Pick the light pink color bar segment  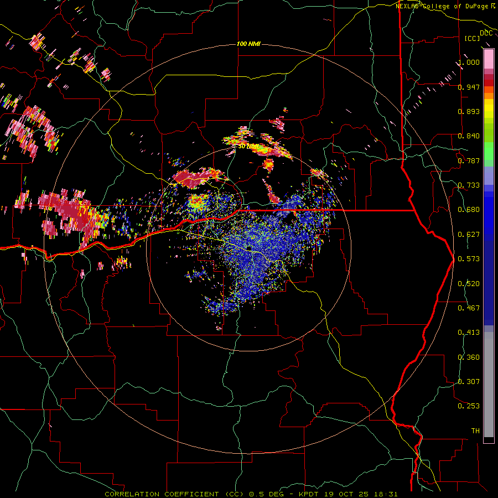coord(489,59)
